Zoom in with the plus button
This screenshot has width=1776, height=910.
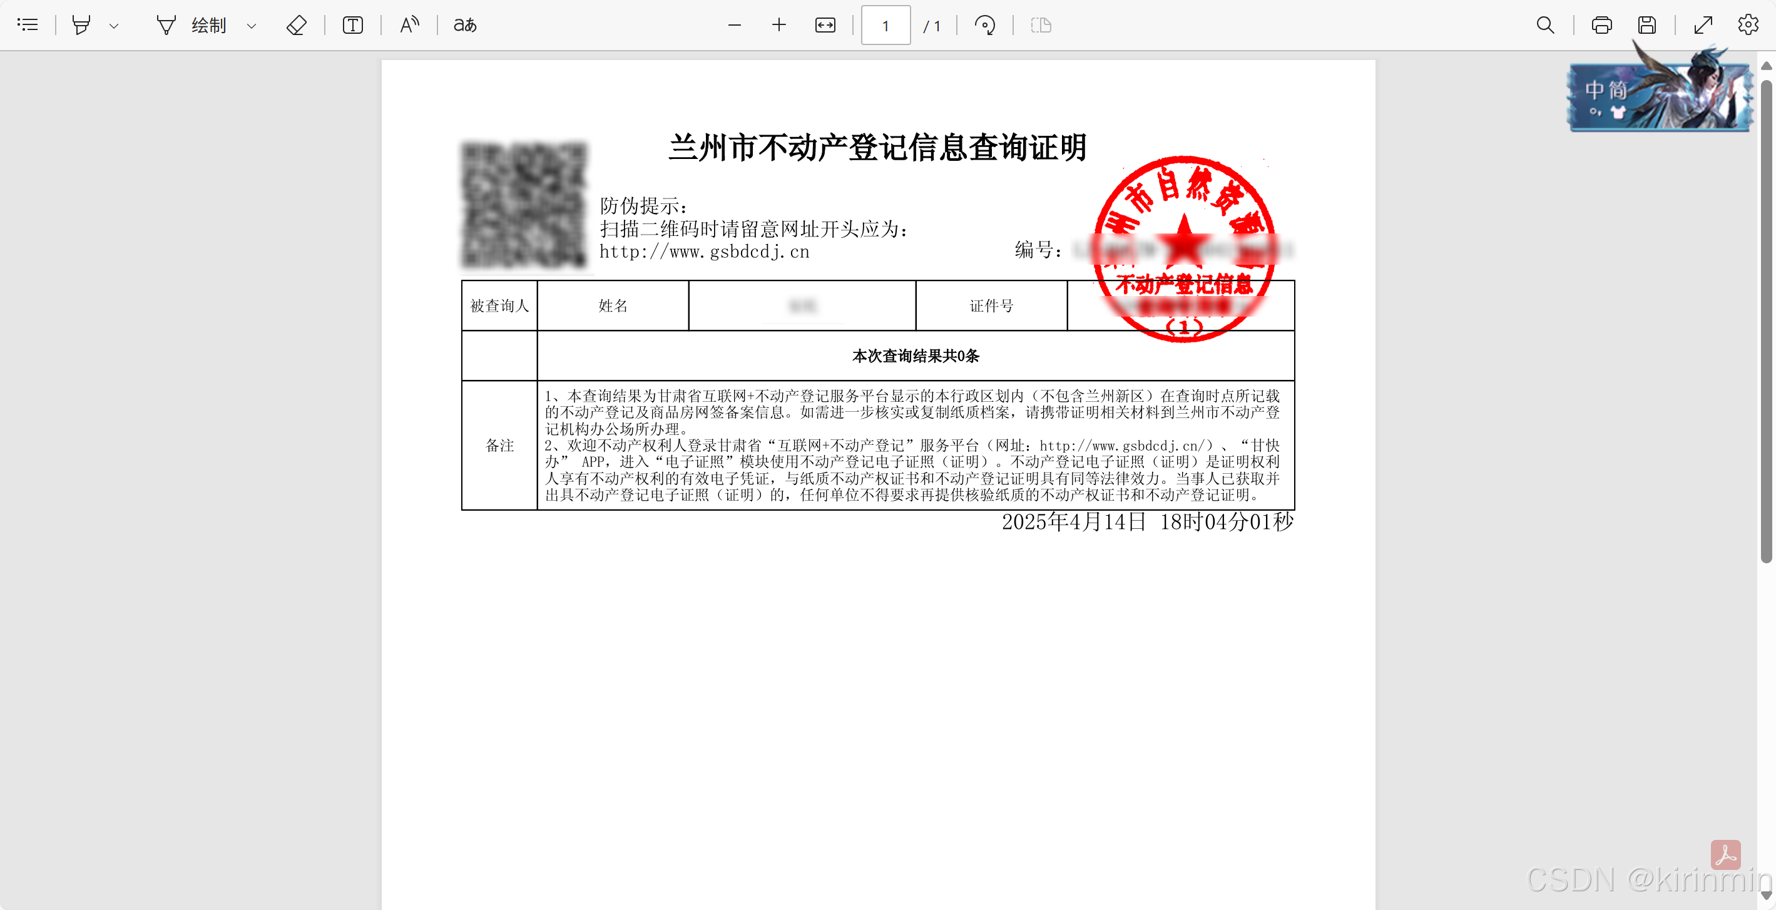click(x=779, y=26)
